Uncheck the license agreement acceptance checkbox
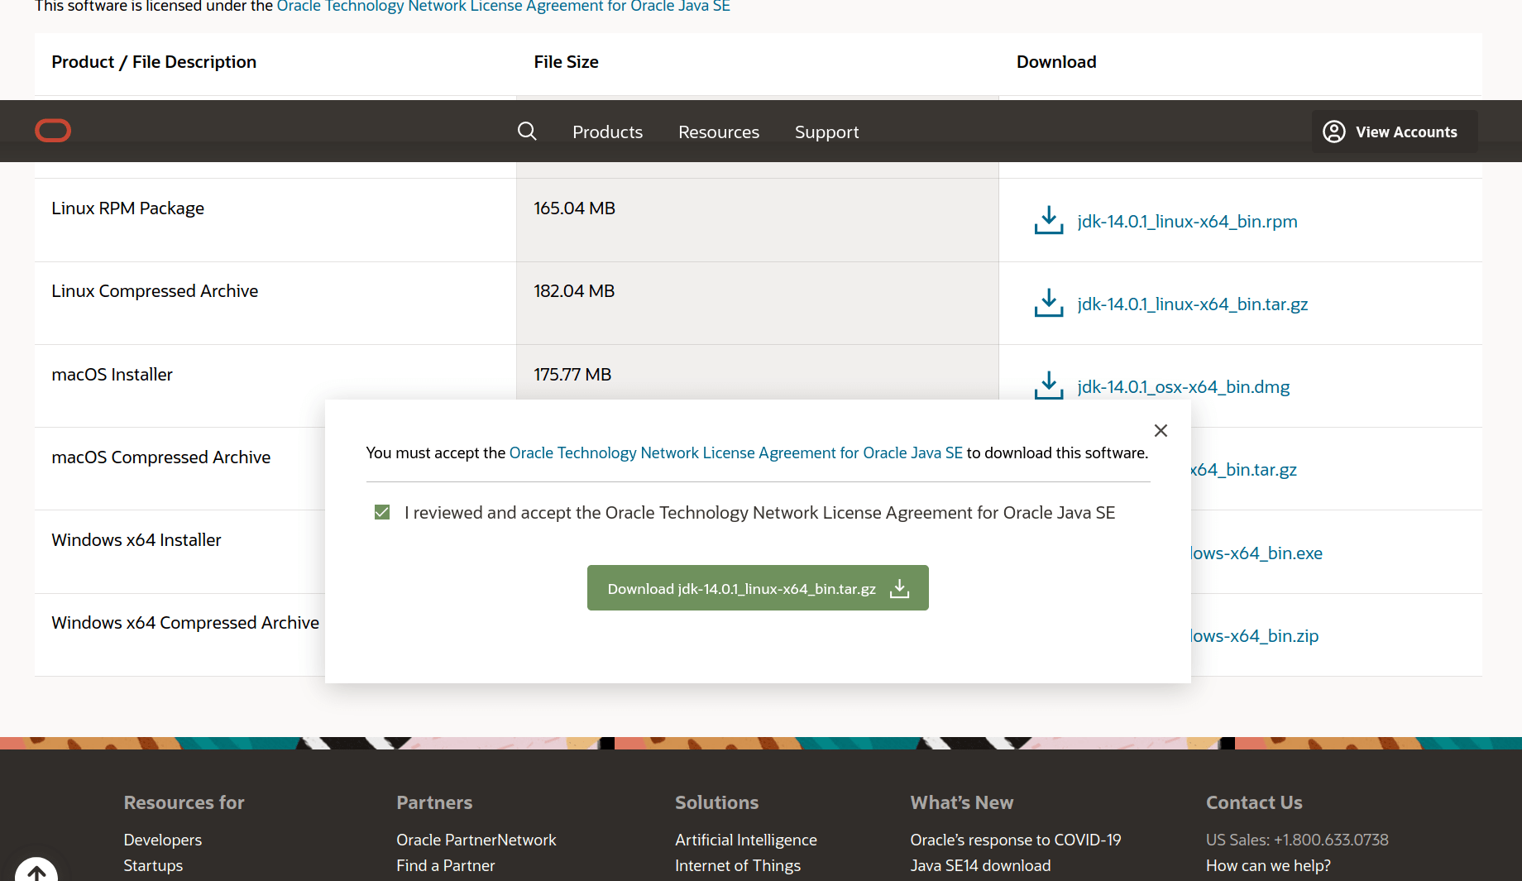 382,512
